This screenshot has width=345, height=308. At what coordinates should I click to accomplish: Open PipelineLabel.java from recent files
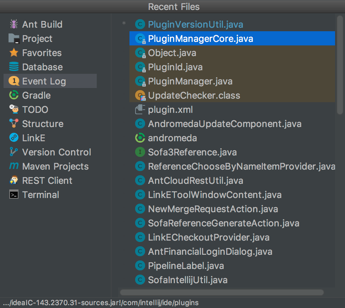232,265
